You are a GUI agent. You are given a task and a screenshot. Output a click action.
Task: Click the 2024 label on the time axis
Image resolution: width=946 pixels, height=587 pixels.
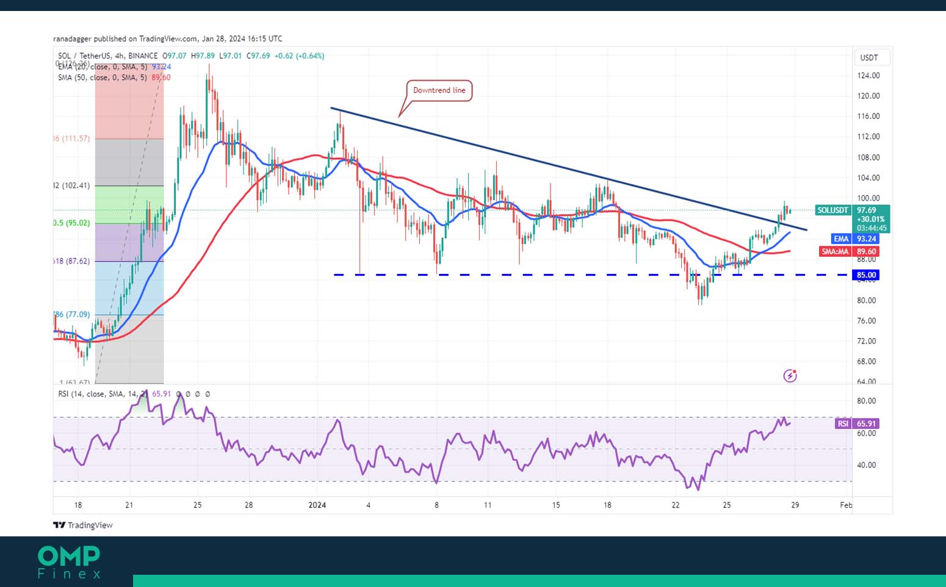click(x=317, y=505)
